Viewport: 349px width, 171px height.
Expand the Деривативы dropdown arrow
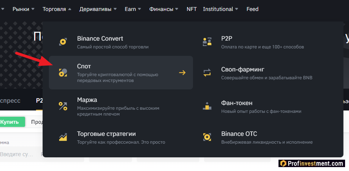(115, 9)
